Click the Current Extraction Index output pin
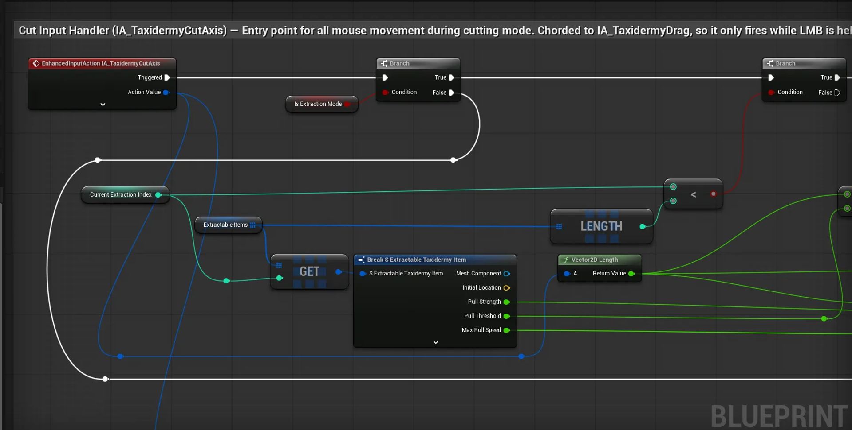 (158, 195)
